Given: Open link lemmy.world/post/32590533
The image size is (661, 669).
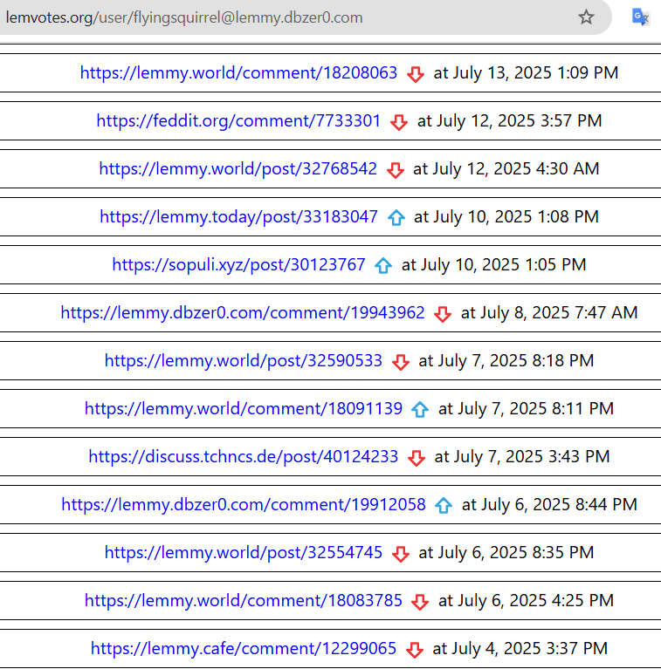Looking at the screenshot, I should 244,360.
